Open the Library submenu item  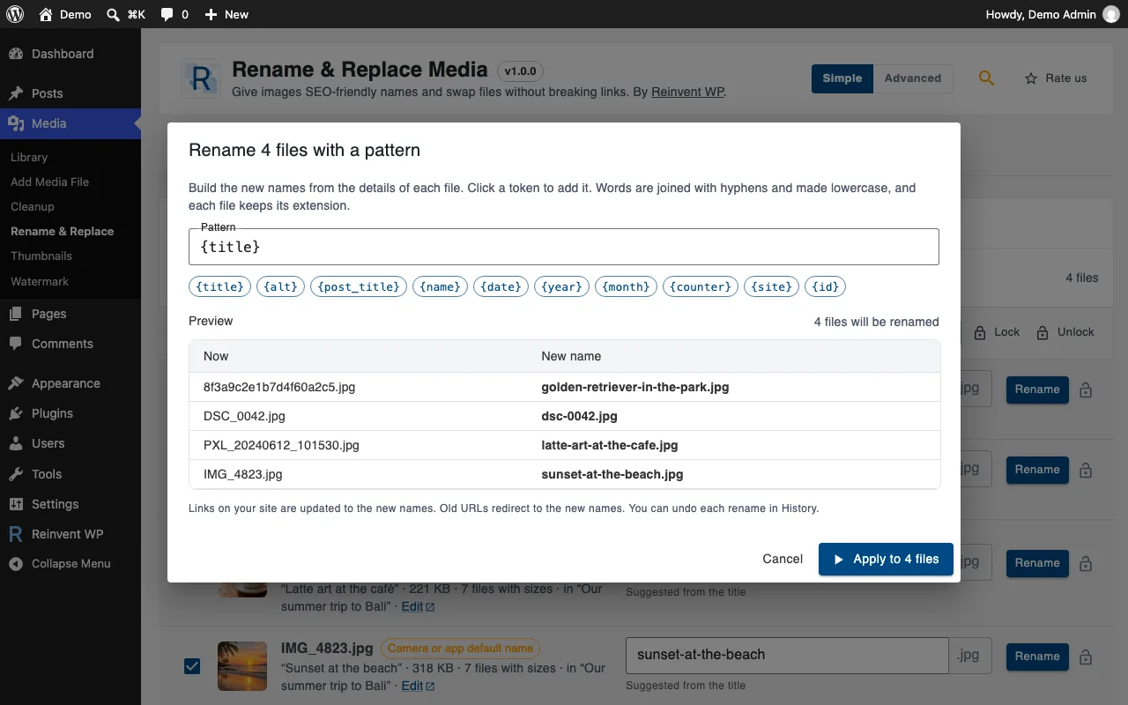click(29, 157)
